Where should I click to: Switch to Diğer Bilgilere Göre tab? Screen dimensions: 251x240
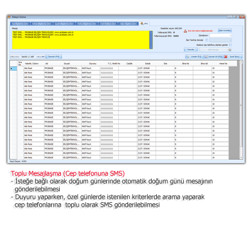[x=128, y=24]
